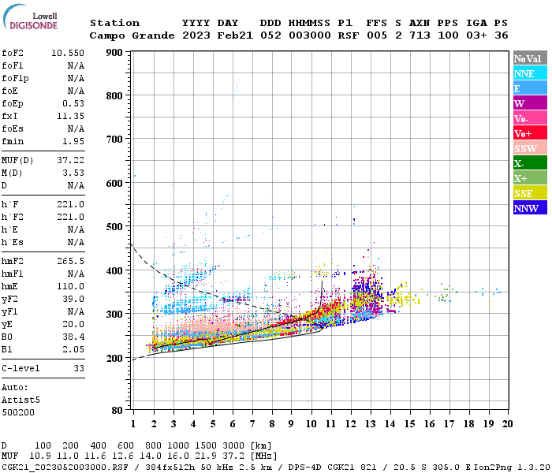
Task: Click the AXN value 713
Action: coord(420,35)
